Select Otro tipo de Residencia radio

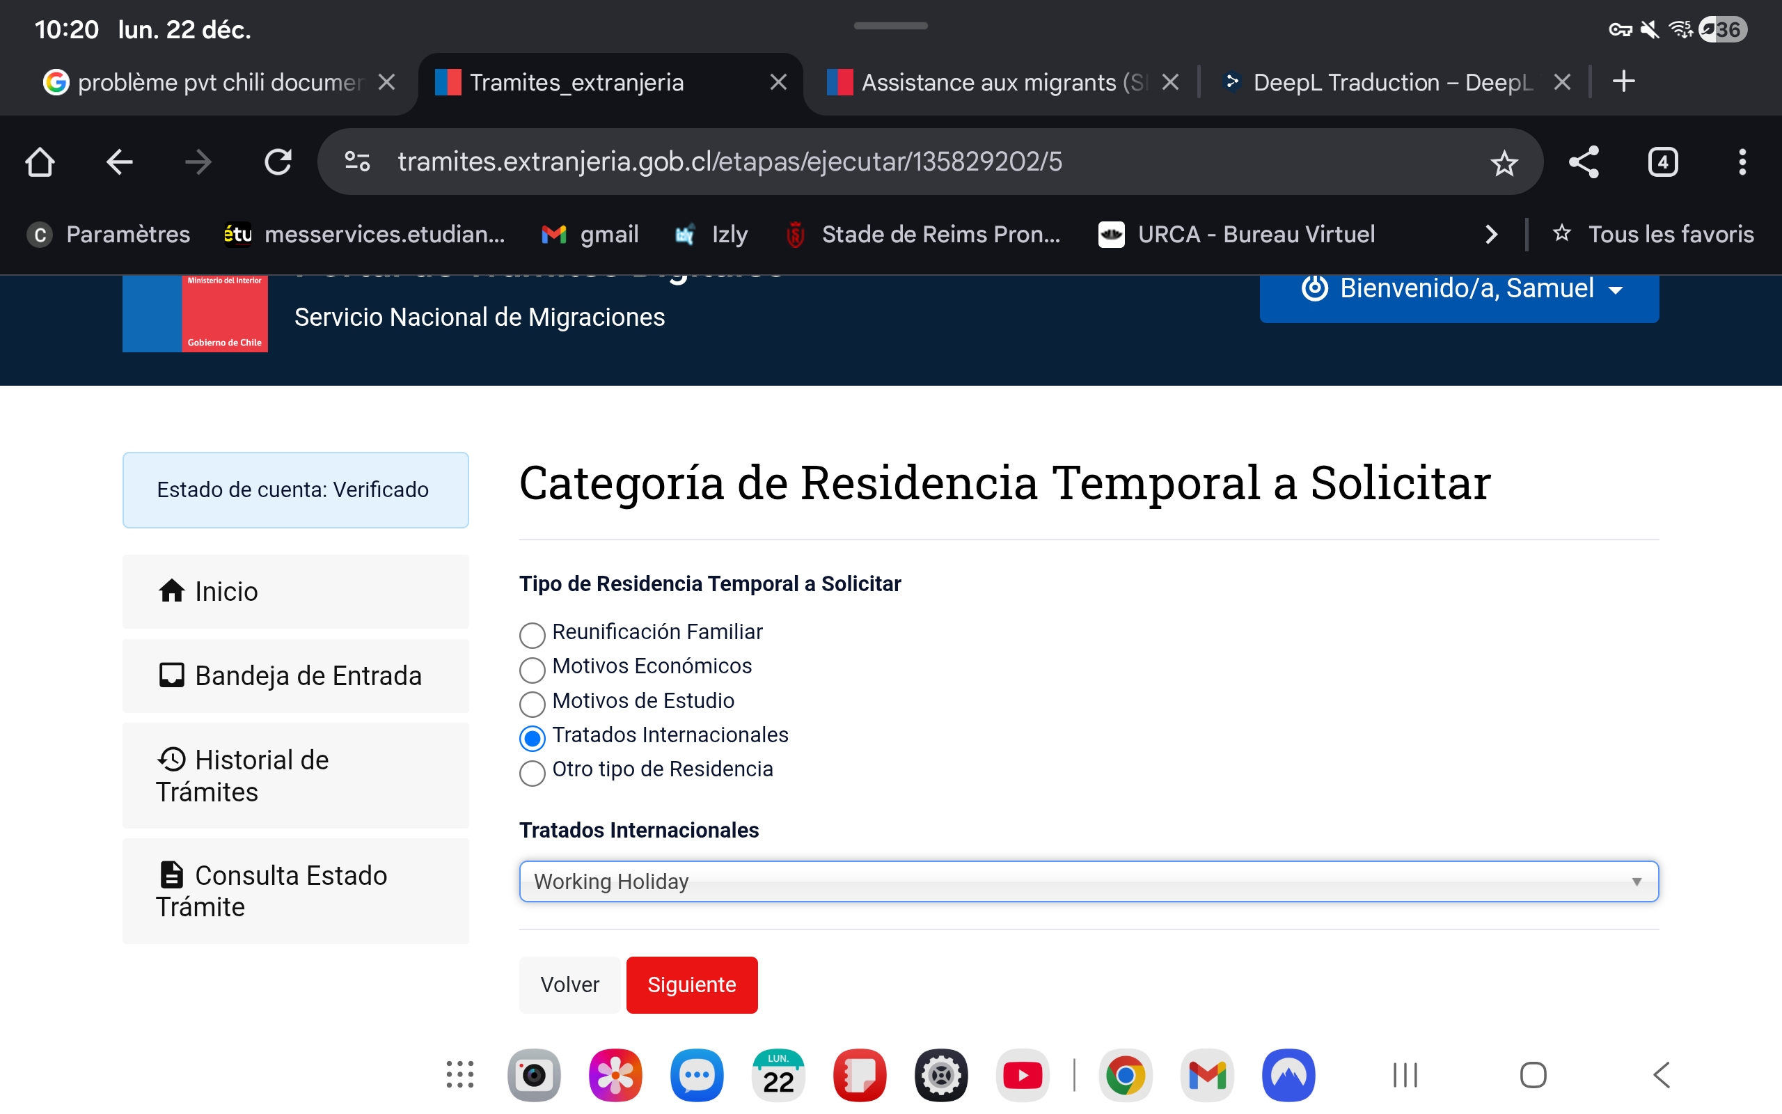(533, 772)
